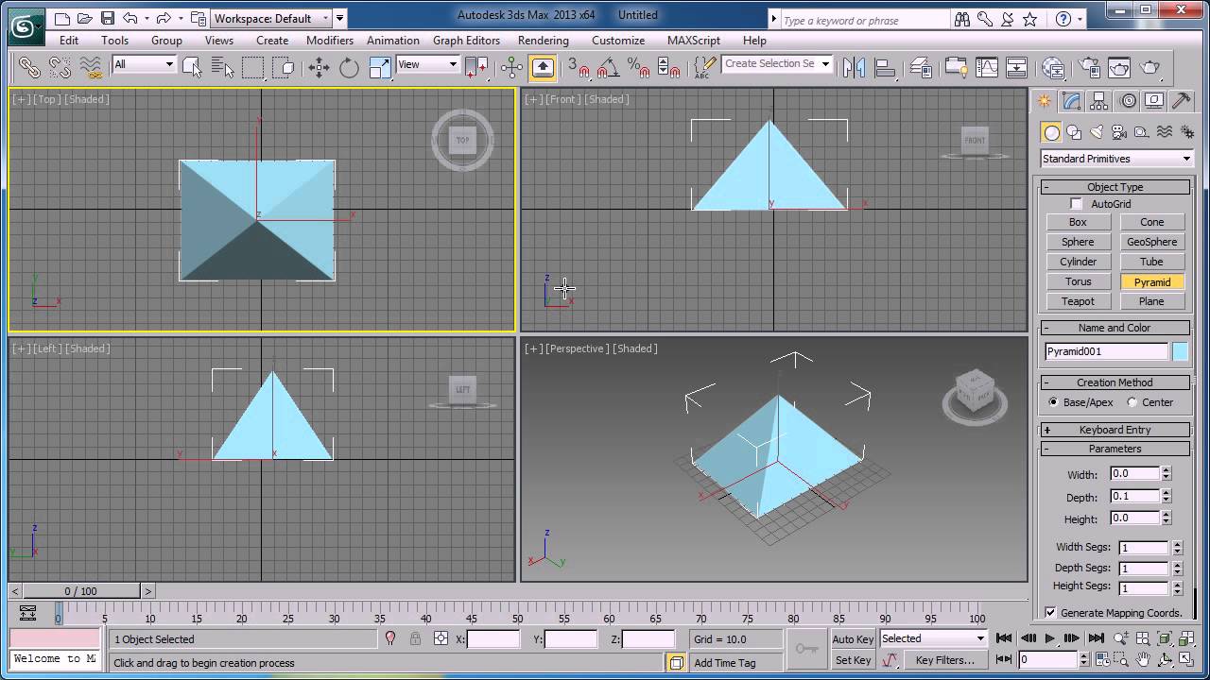Click the GeoSphere primitive button
The image size is (1210, 680).
pyautogui.click(x=1151, y=242)
